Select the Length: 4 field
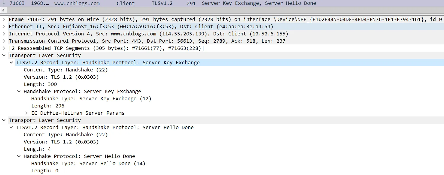The image size is (444, 175). pyautogui.click(x=37, y=149)
